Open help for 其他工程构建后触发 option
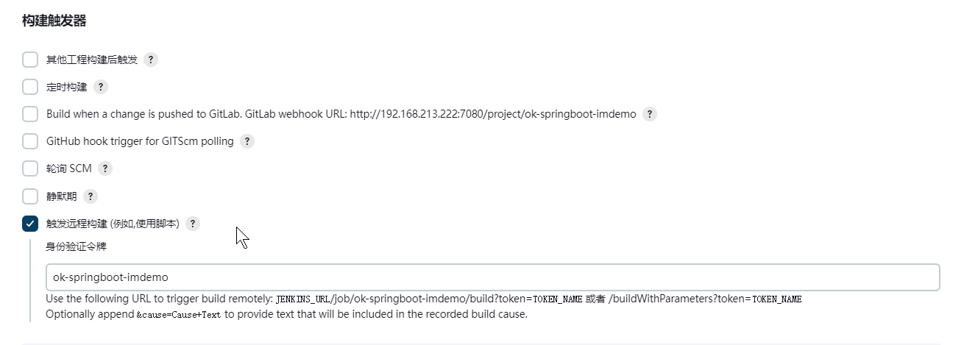This screenshot has height=345, width=964. (x=151, y=60)
